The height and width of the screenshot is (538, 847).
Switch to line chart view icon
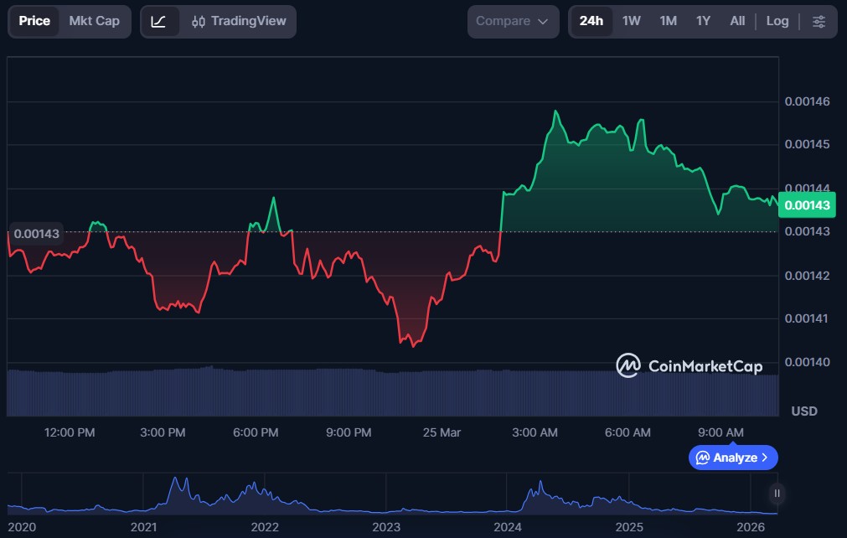point(158,21)
